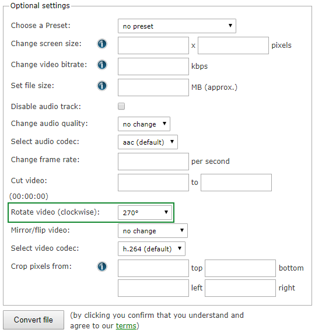315x333 pixels.
Task: Open Rotate video clockwise dropdown showing 270°
Action: coord(145,212)
